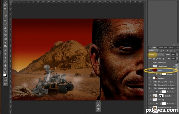Click the lock all layer button
The width and height of the screenshot is (179, 114).
coord(163,59)
